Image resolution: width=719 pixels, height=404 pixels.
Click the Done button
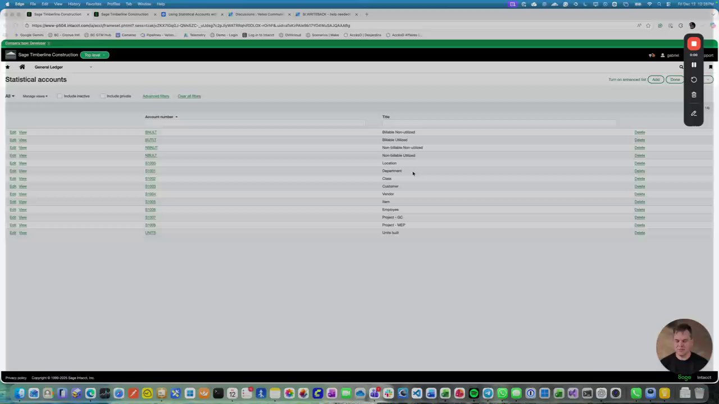pos(675,80)
